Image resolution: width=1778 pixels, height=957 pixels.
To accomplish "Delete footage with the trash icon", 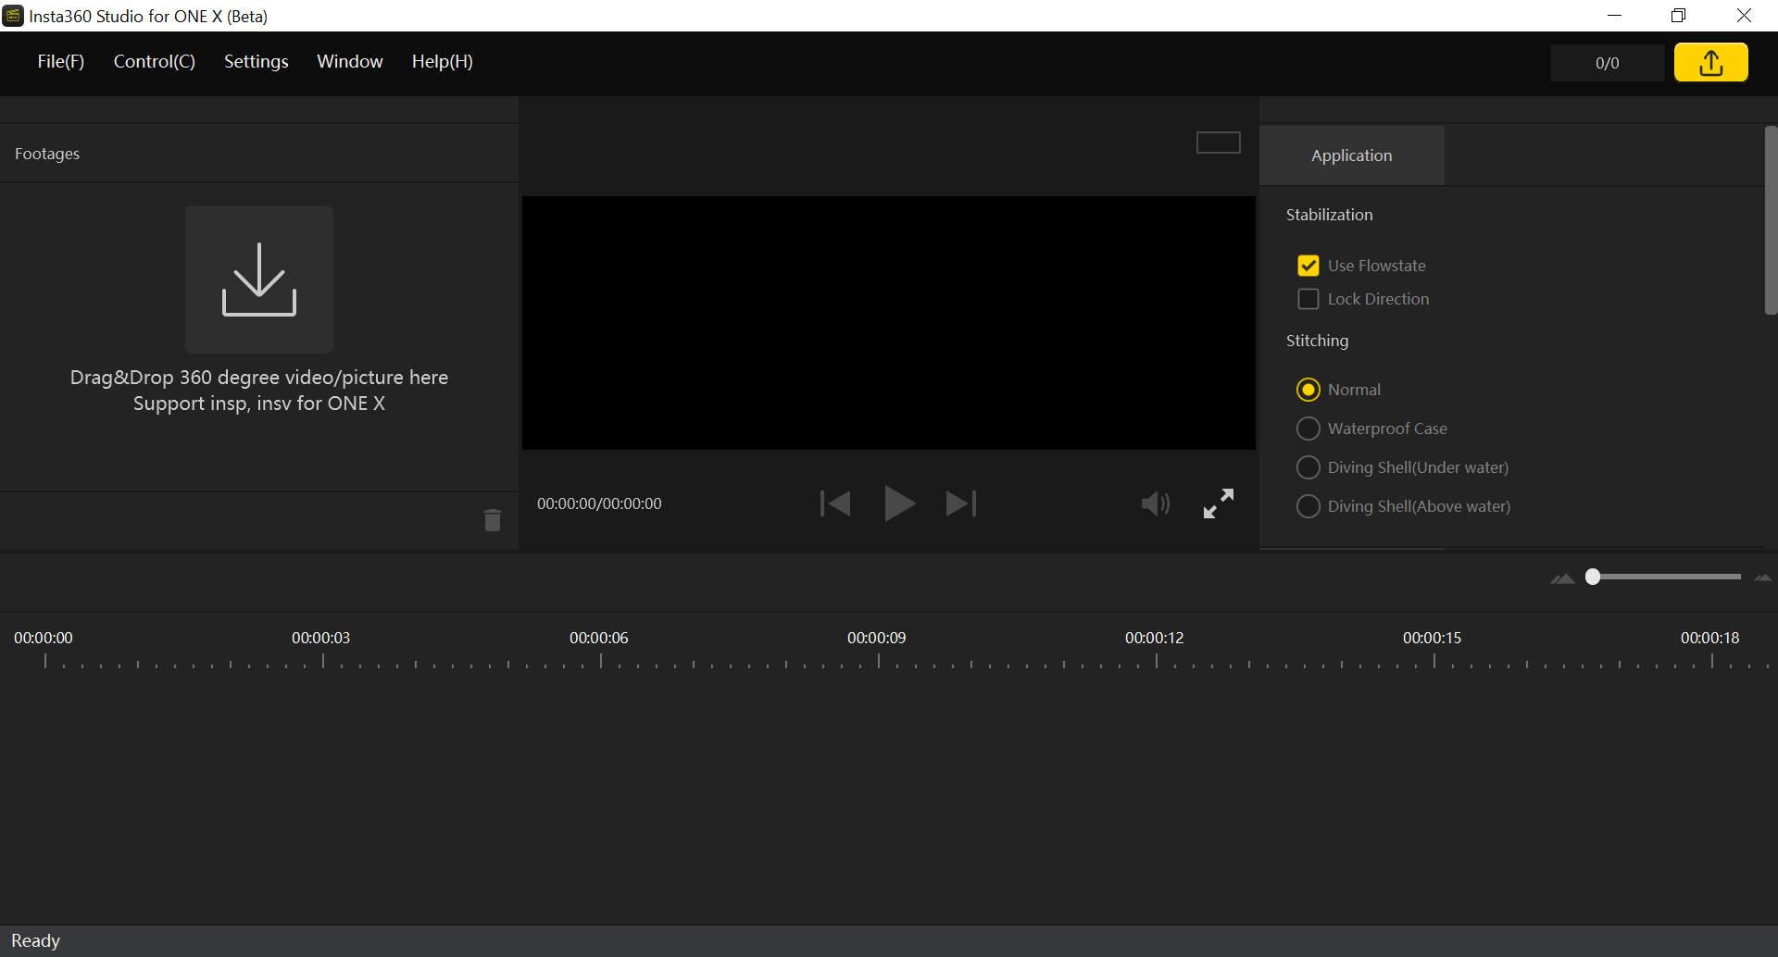I will tap(493, 520).
